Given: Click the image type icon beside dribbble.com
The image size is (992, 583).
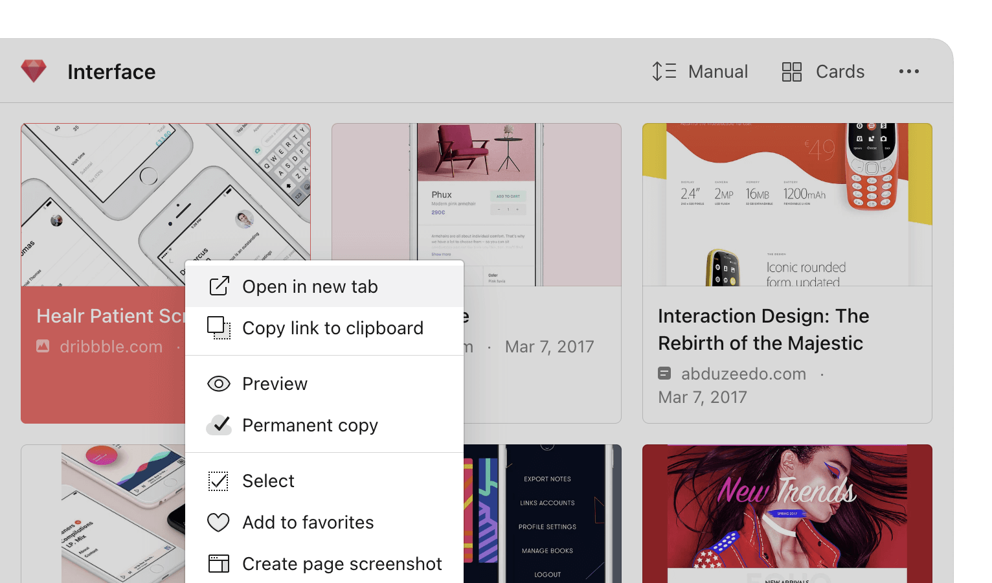Looking at the screenshot, I should [43, 346].
